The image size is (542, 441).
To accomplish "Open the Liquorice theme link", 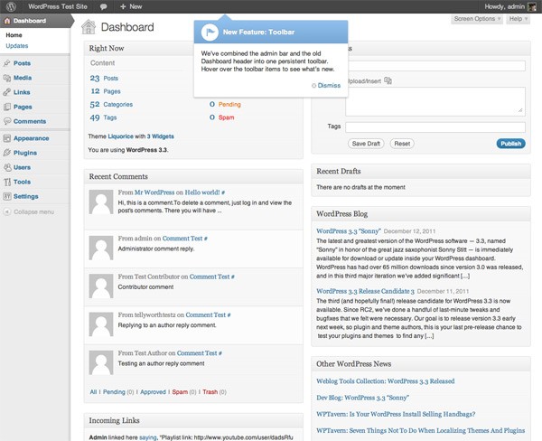I will 120,136.
